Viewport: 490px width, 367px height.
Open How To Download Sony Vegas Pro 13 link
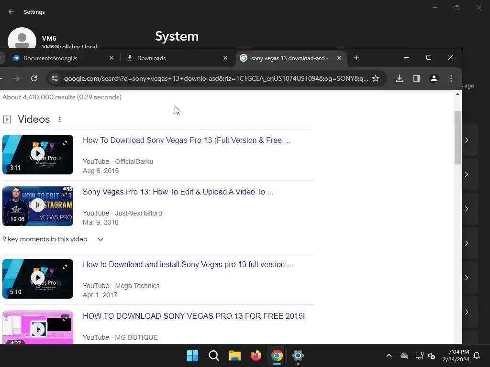tap(186, 140)
